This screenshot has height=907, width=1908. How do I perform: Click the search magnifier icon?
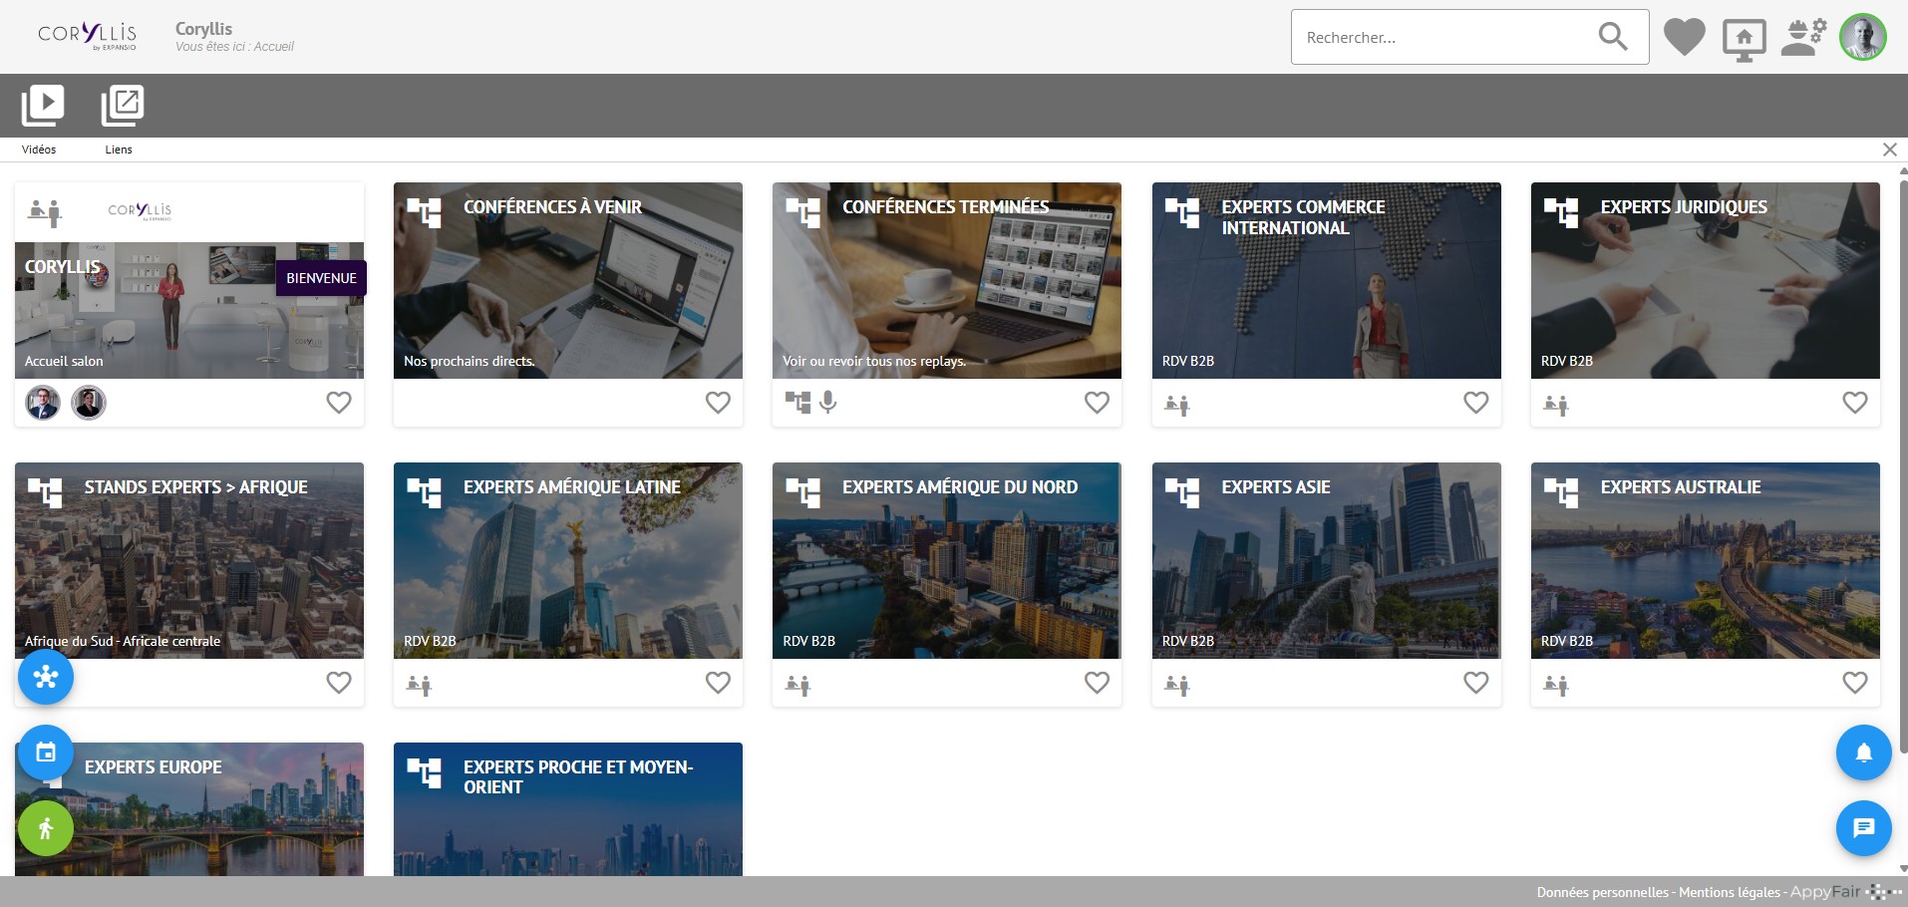tap(1612, 37)
